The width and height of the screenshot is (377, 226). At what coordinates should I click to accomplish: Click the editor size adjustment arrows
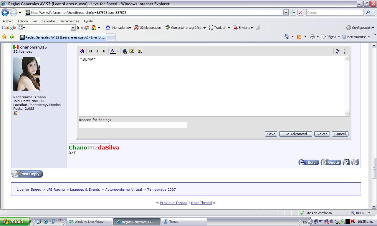345,51
